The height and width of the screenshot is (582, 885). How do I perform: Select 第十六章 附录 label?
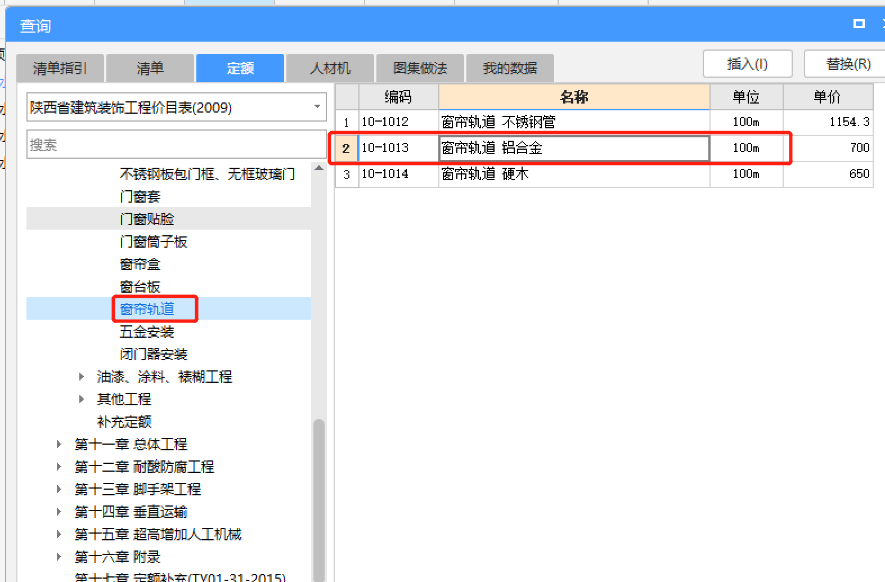pyautogui.click(x=118, y=557)
